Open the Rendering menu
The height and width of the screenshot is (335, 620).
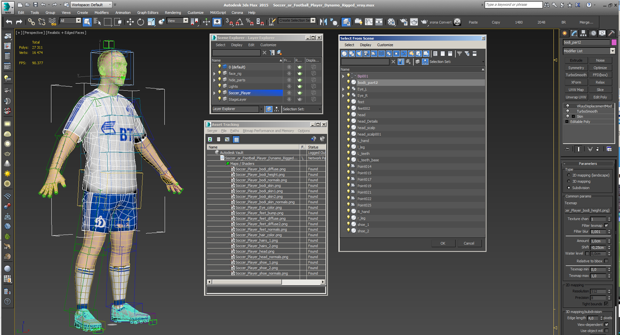point(173,13)
